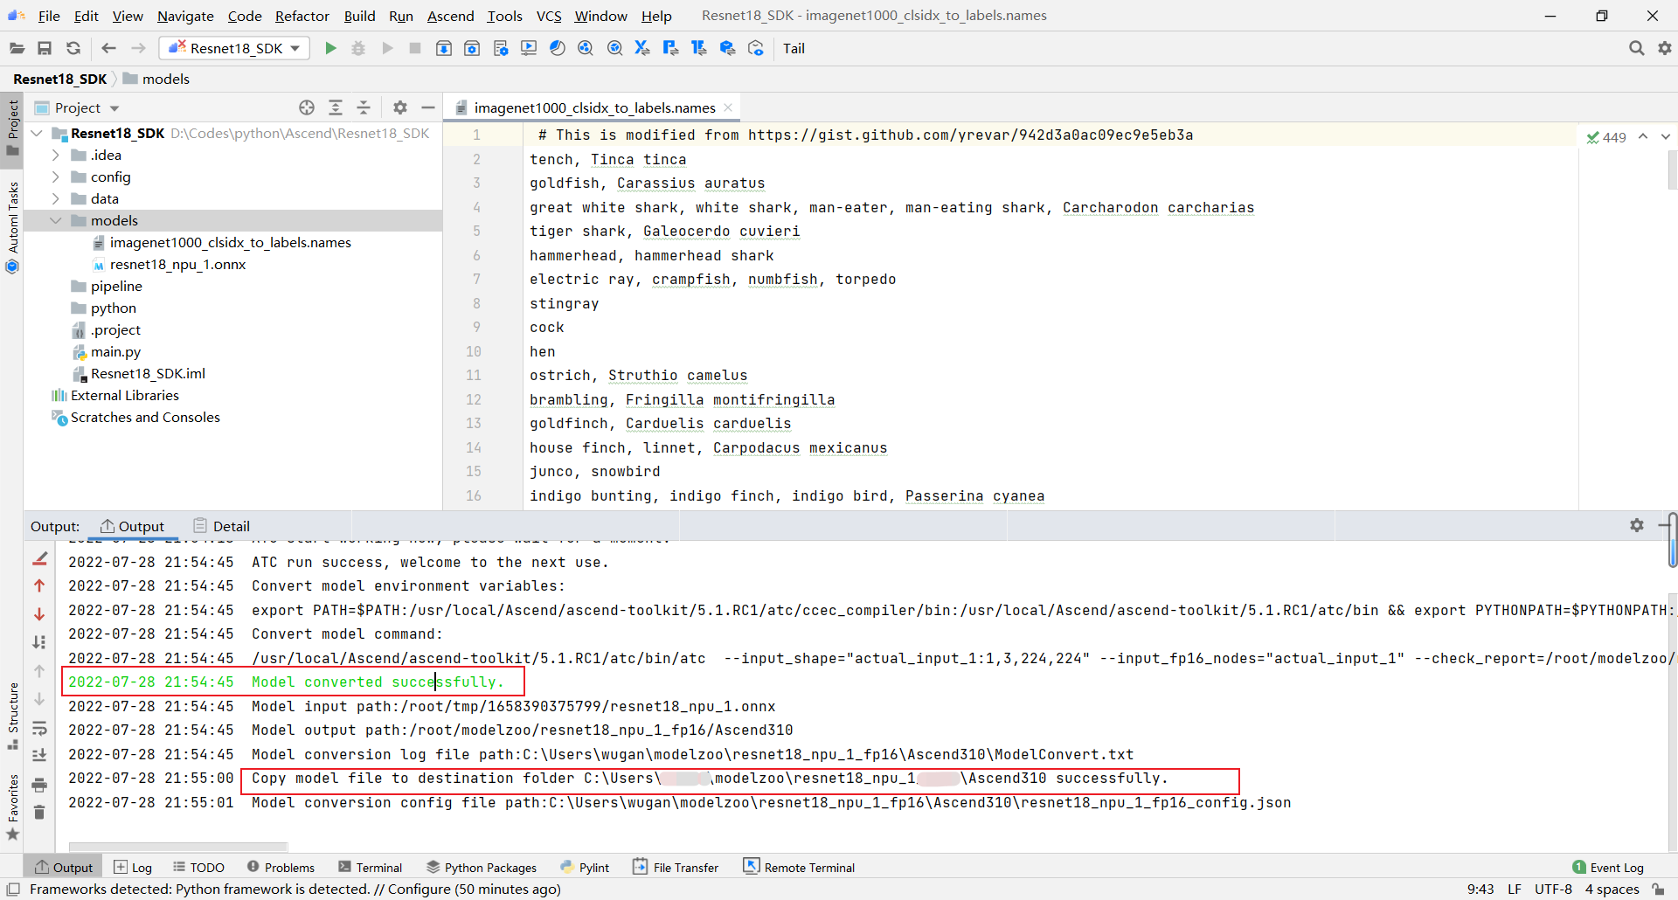Open the Ascend menu

tap(450, 16)
